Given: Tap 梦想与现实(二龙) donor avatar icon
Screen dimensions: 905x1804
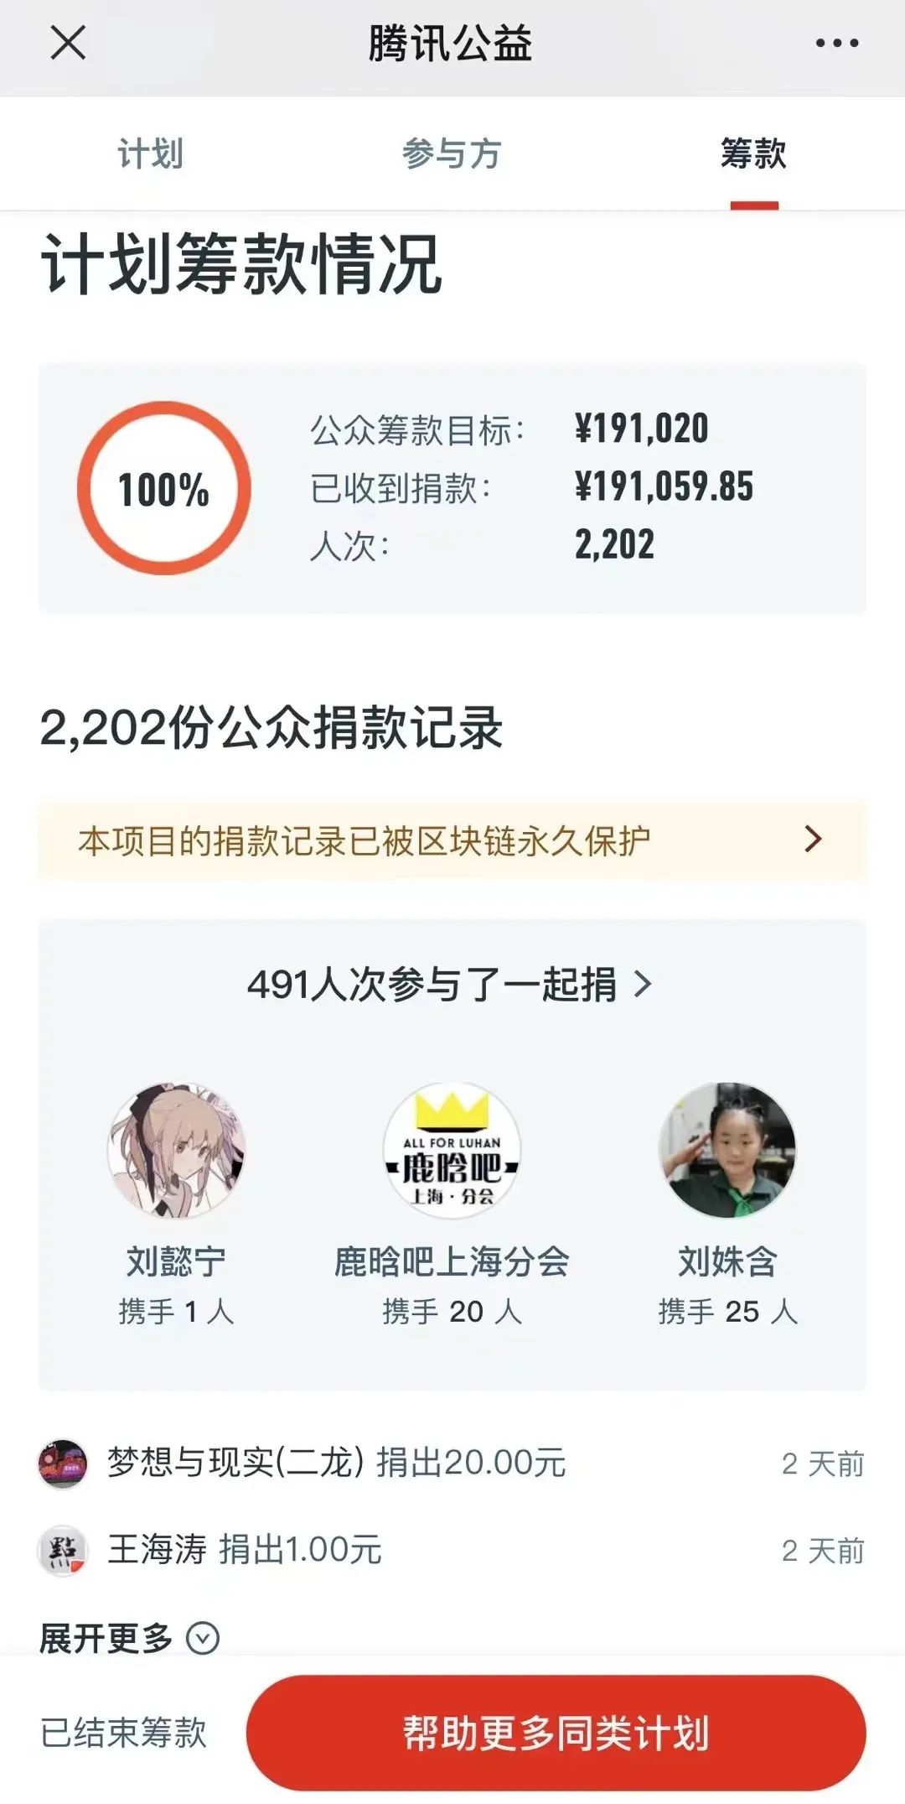Looking at the screenshot, I should click(63, 1464).
